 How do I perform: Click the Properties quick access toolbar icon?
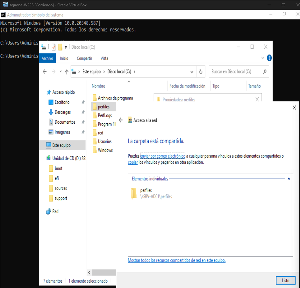[x=54, y=47]
